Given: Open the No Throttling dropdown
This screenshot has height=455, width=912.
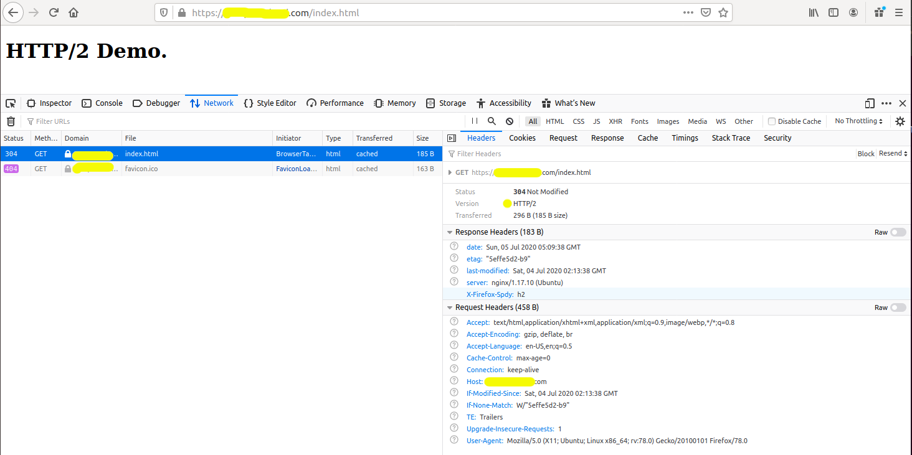Looking at the screenshot, I should tap(858, 121).
